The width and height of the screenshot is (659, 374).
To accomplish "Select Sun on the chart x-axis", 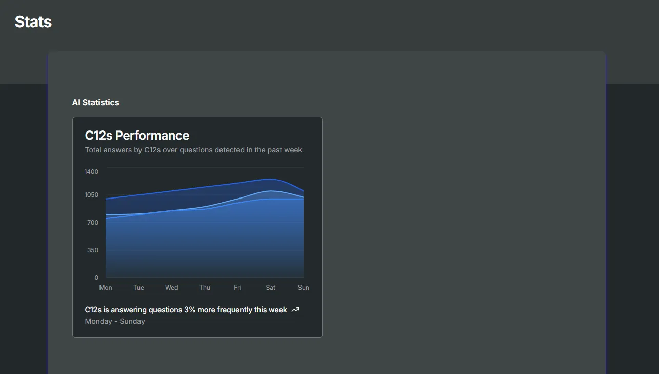I will tap(304, 288).
